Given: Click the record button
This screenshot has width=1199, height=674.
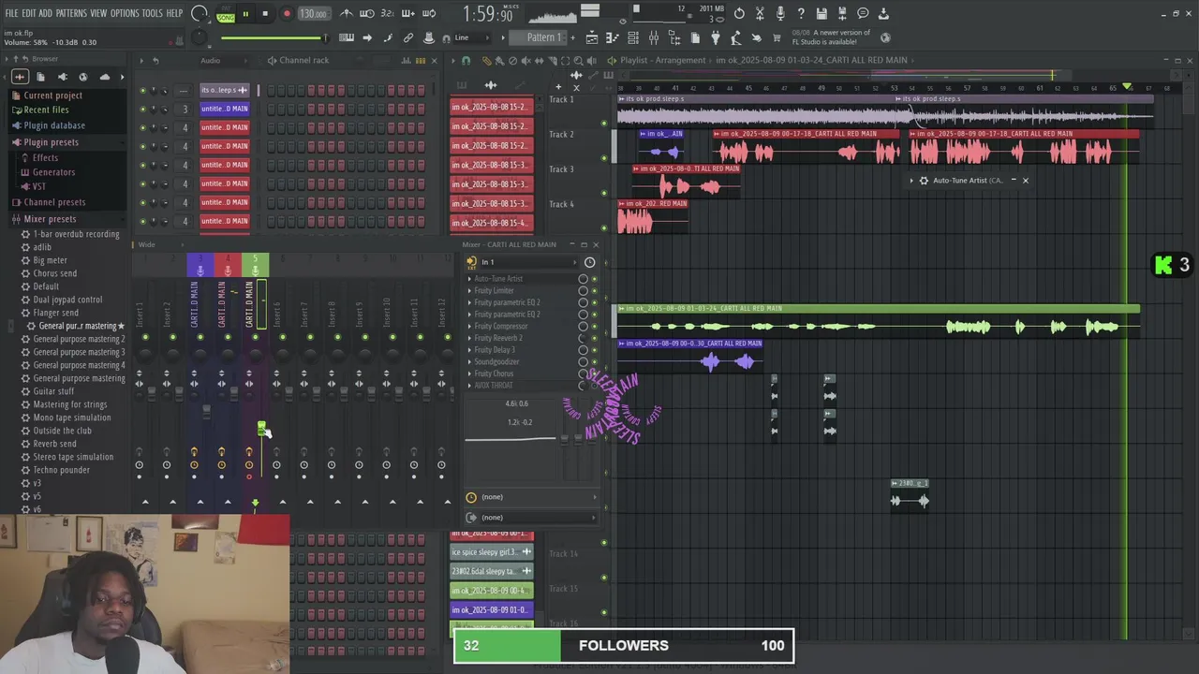Looking at the screenshot, I should (x=287, y=13).
